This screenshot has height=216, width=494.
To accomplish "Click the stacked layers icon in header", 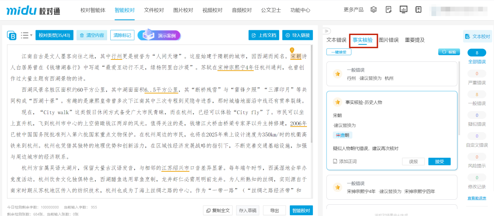I will [374, 10].
